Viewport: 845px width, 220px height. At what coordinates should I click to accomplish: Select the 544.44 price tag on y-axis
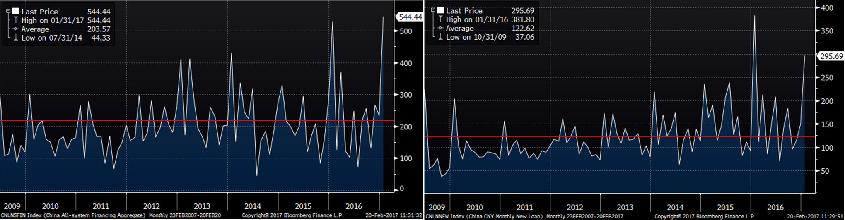click(x=410, y=17)
